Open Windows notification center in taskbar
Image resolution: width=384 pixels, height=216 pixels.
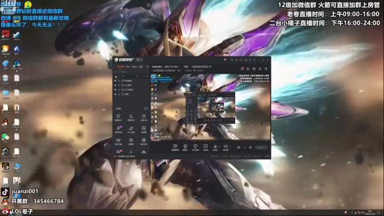coord(379,212)
